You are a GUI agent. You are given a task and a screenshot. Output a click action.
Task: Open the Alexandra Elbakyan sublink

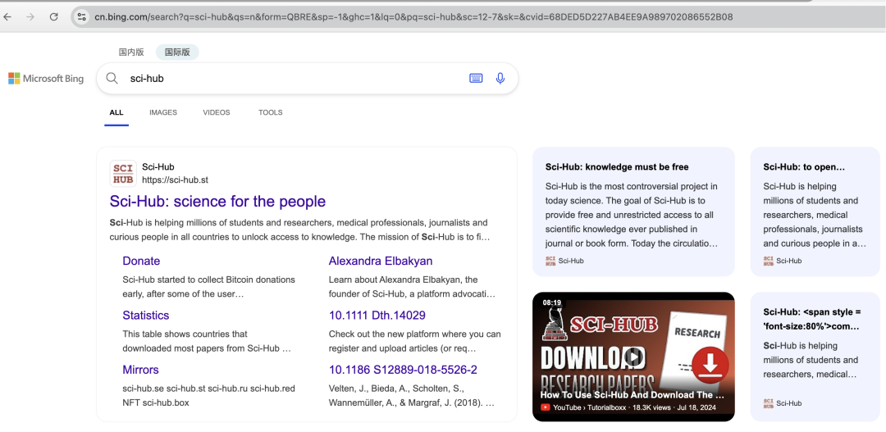(x=381, y=261)
